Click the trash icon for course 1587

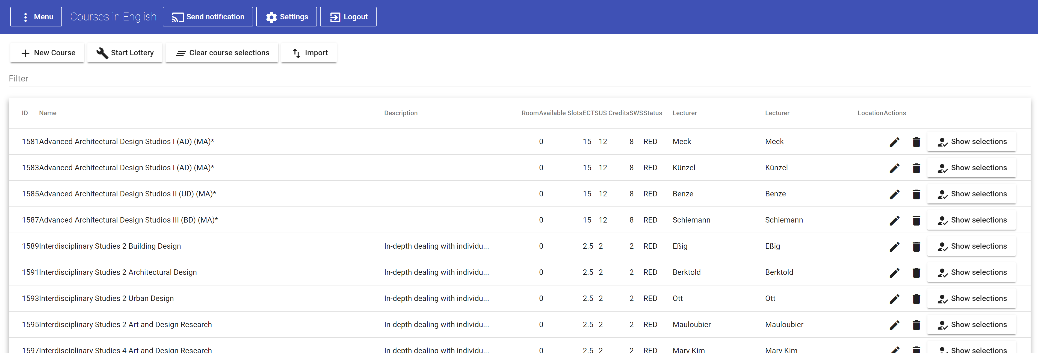coord(916,220)
